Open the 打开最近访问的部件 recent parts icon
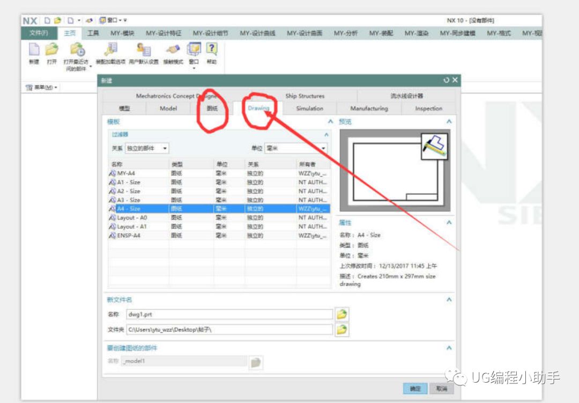Viewport: 579px width, 403px height. tap(78, 49)
